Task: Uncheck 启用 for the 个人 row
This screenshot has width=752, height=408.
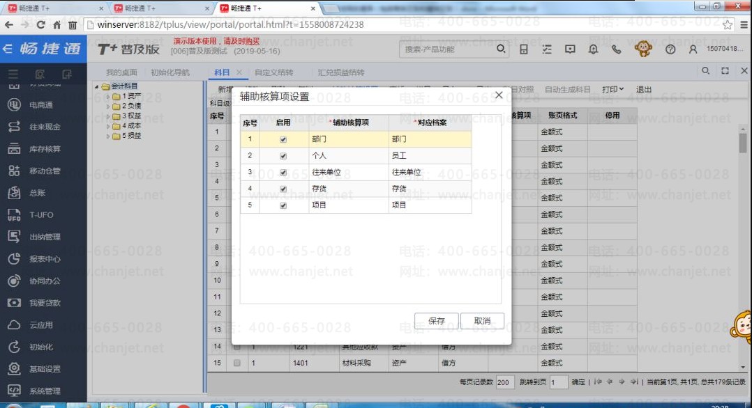Action: point(283,156)
